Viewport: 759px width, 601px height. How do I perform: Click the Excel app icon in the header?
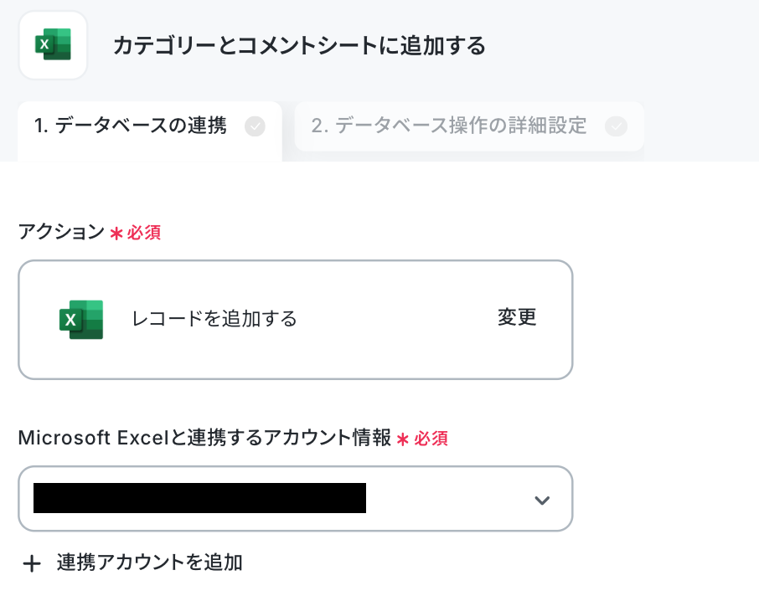pos(53,45)
